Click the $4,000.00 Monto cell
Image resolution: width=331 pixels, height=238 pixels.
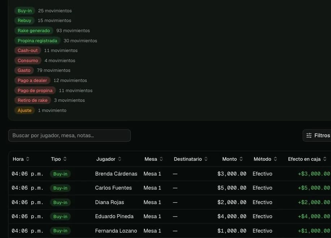pyautogui.click(x=232, y=216)
